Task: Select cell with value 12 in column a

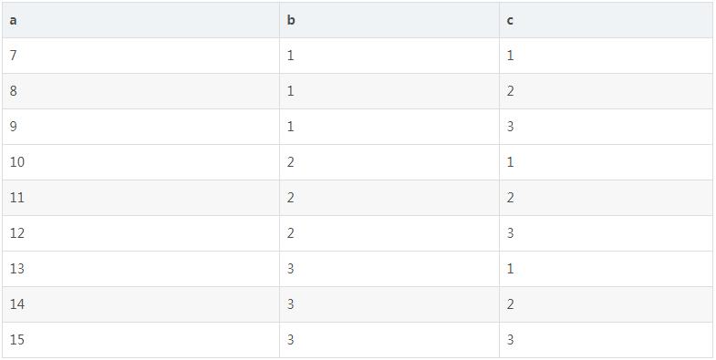Action: pos(140,233)
